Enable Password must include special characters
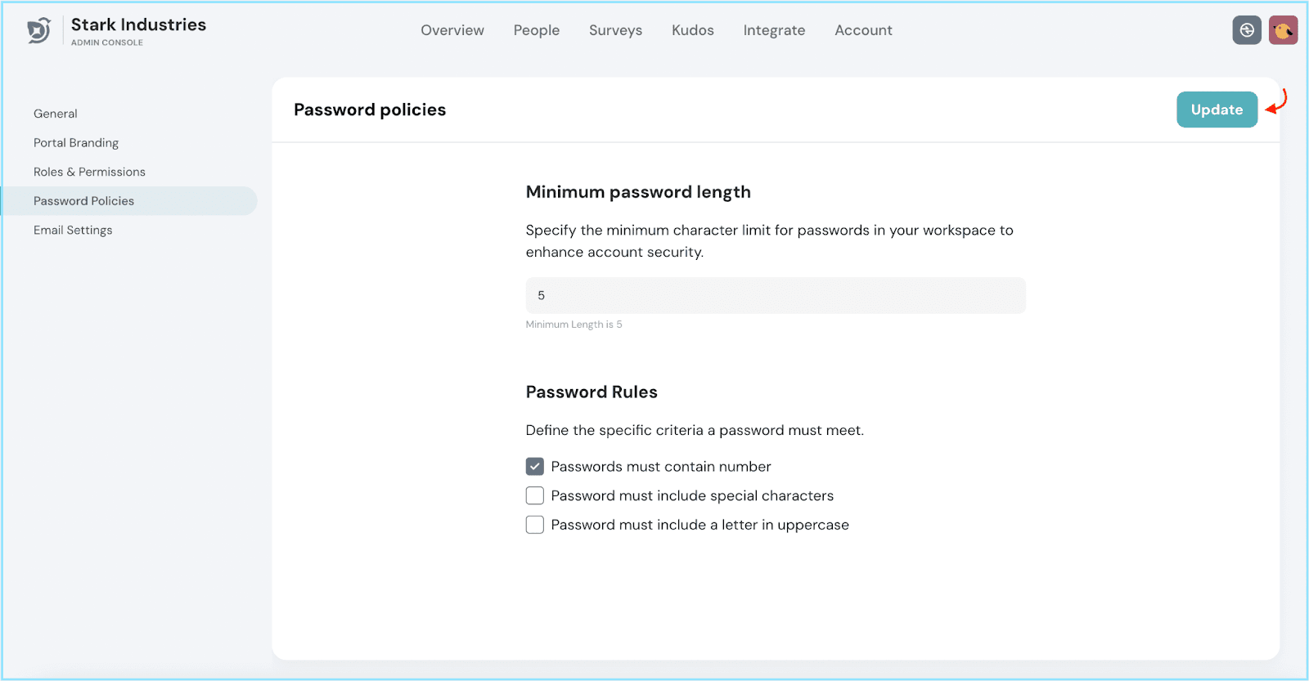This screenshot has width=1309, height=681. pos(535,496)
